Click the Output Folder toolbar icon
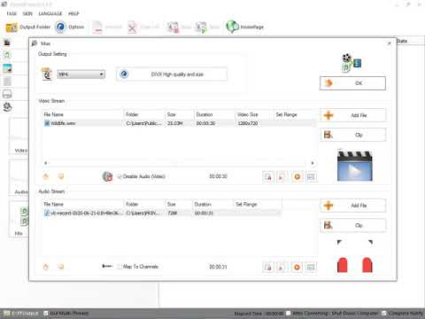Screen dimensions: 425x319 [12, 27]
